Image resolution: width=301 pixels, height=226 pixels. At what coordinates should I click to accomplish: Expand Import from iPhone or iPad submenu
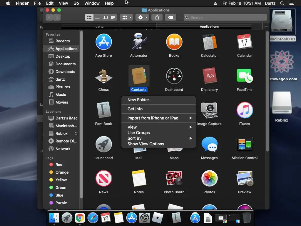tap(158, 118)
